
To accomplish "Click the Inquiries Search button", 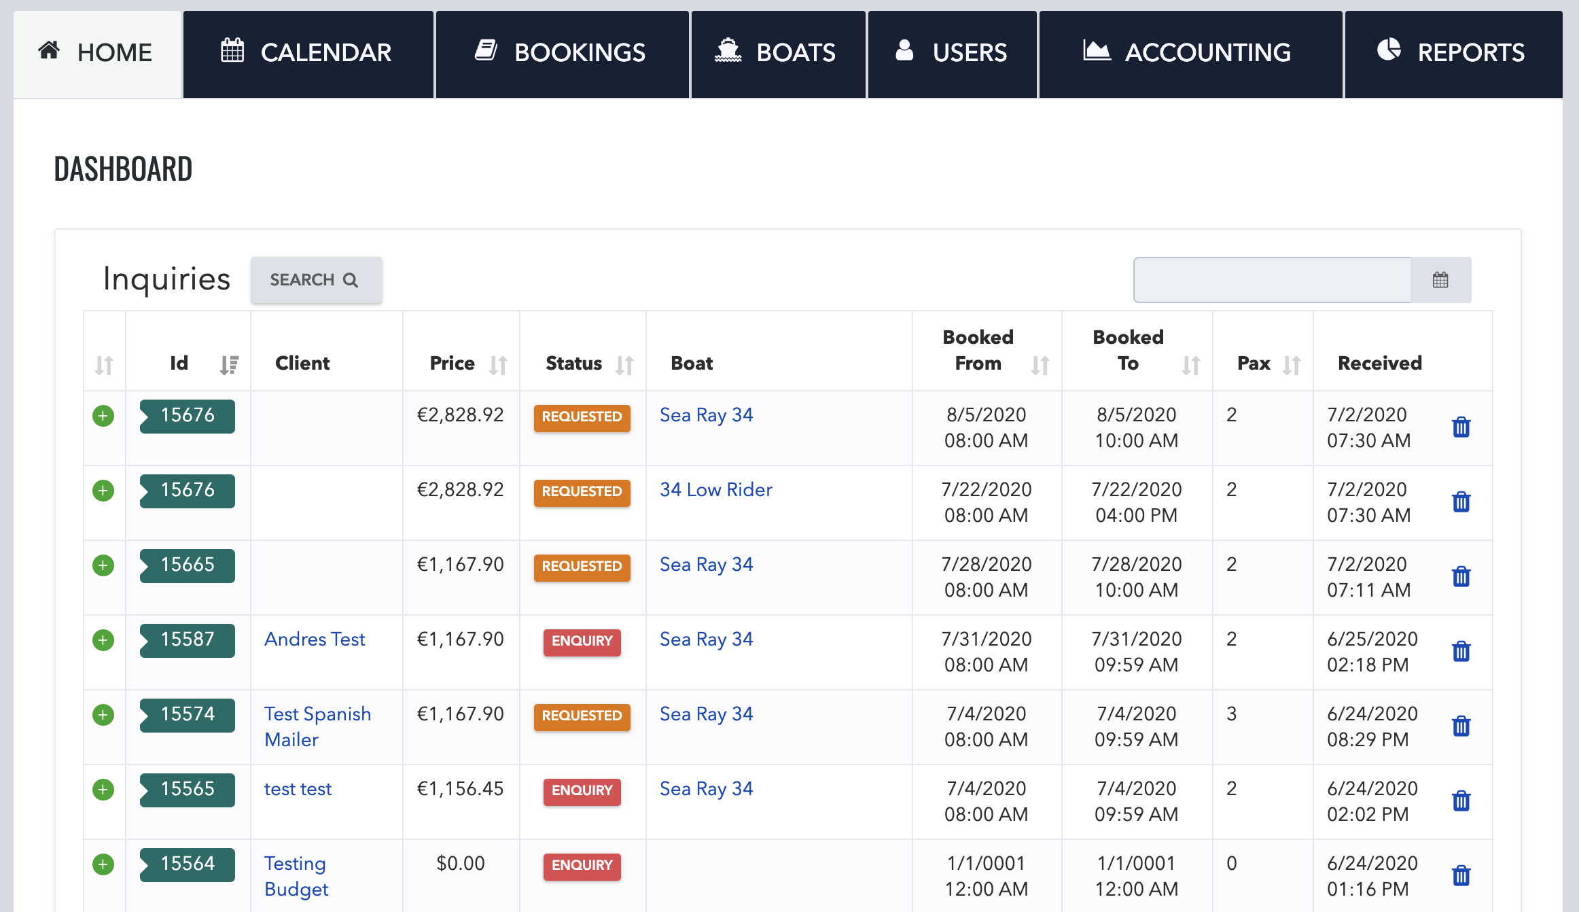I will point(315,280).
